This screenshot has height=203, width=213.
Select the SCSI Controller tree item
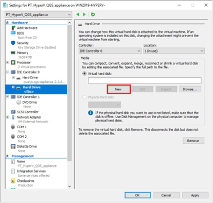click(x=28, y=112)
